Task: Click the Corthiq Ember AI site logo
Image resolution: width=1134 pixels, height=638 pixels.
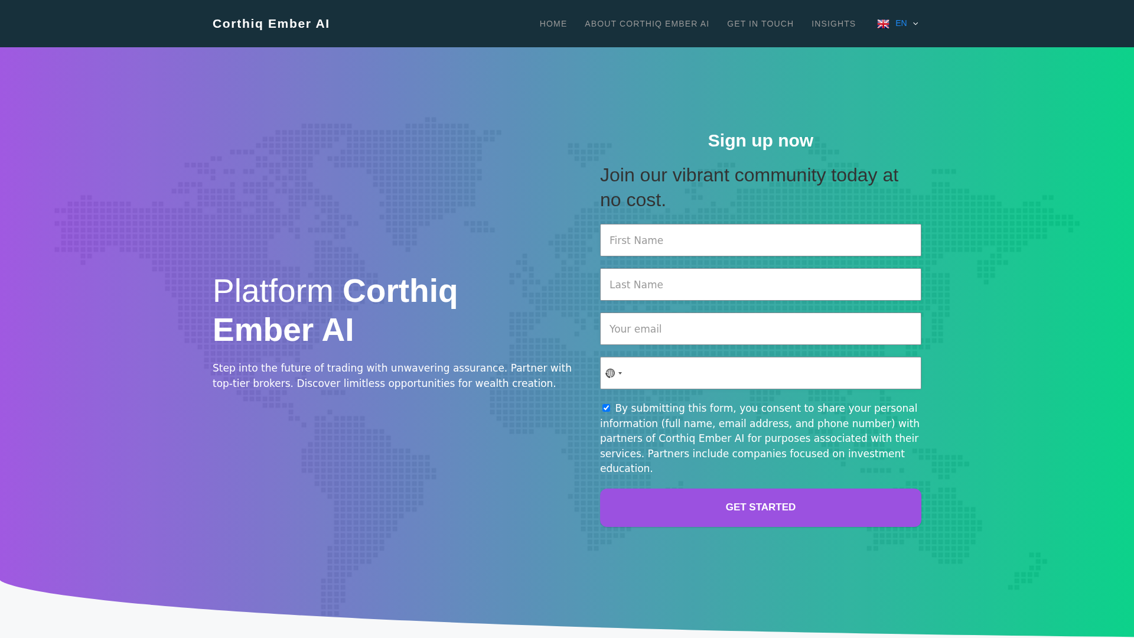Action: point(271,24)
